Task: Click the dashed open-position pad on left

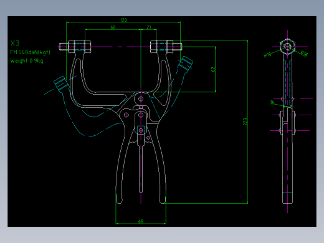Action: [61, 83]
